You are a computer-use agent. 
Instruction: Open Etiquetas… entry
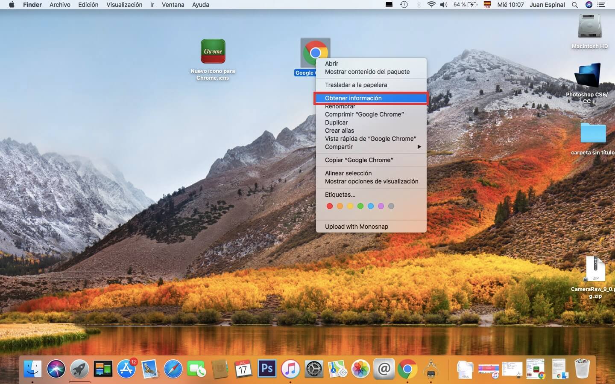pyautogui.click(x=371, y=195)
